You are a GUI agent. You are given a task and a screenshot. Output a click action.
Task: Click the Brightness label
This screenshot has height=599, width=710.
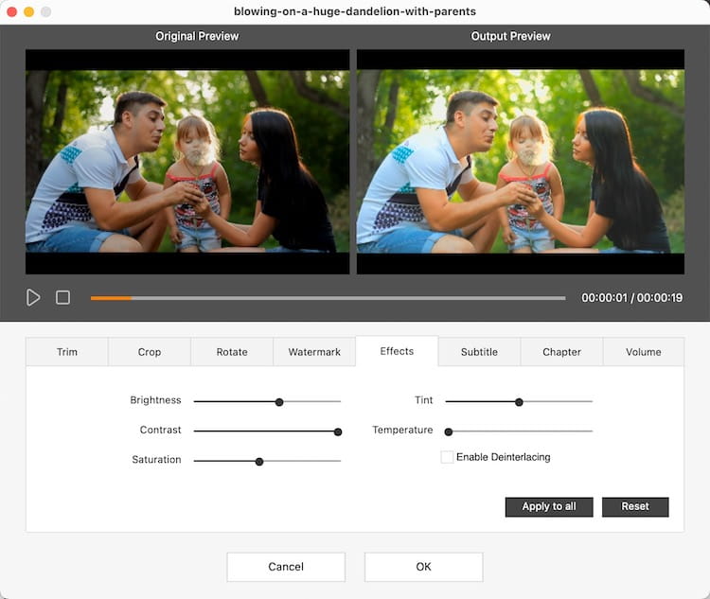click(x=155, y=400)
